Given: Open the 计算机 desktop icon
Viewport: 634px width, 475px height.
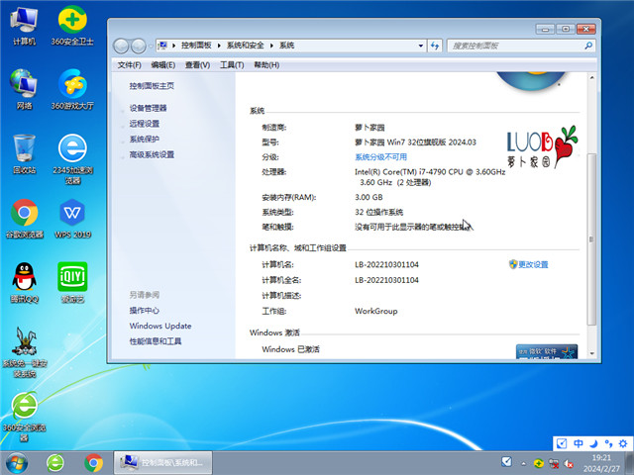Looking at the screenshot, I should (24, 25).
